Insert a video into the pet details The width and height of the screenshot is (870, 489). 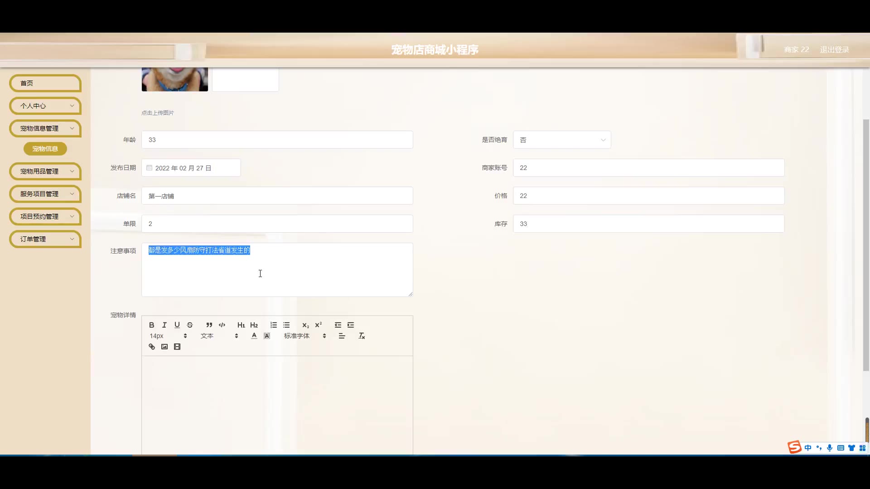click(x=177, y=347)
